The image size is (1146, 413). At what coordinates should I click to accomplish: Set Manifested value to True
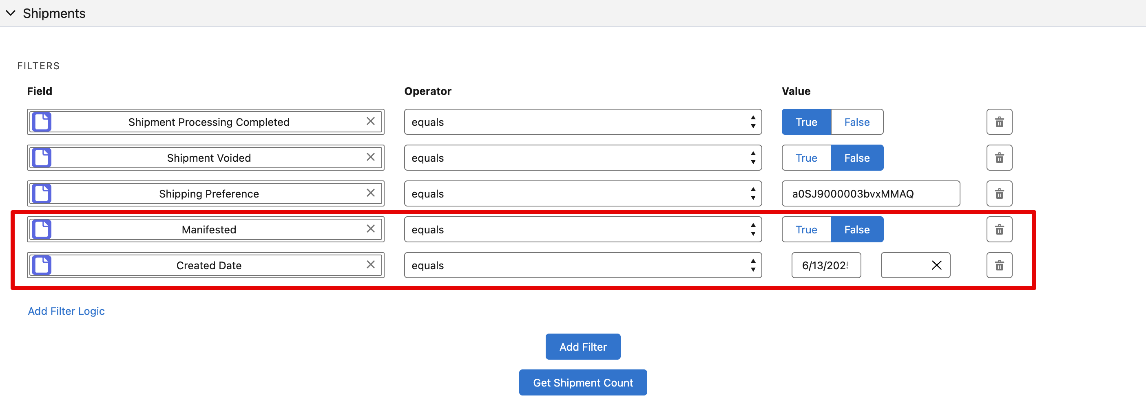click(x=806, y=230)
